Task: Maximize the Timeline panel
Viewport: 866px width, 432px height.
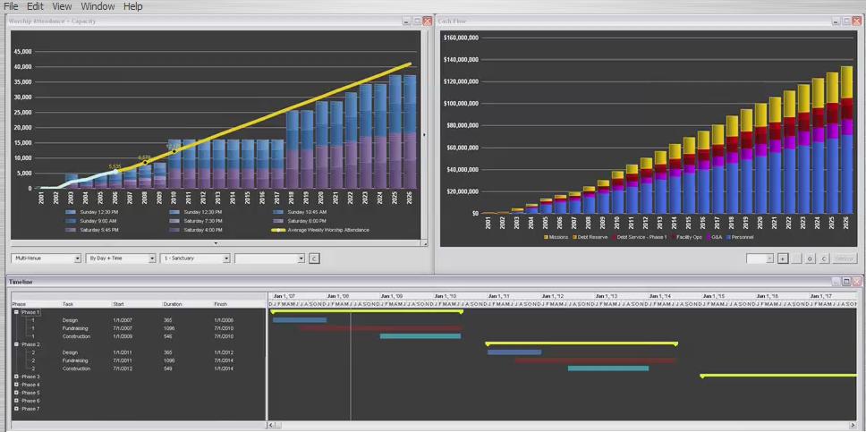Action: click(845, 282)
